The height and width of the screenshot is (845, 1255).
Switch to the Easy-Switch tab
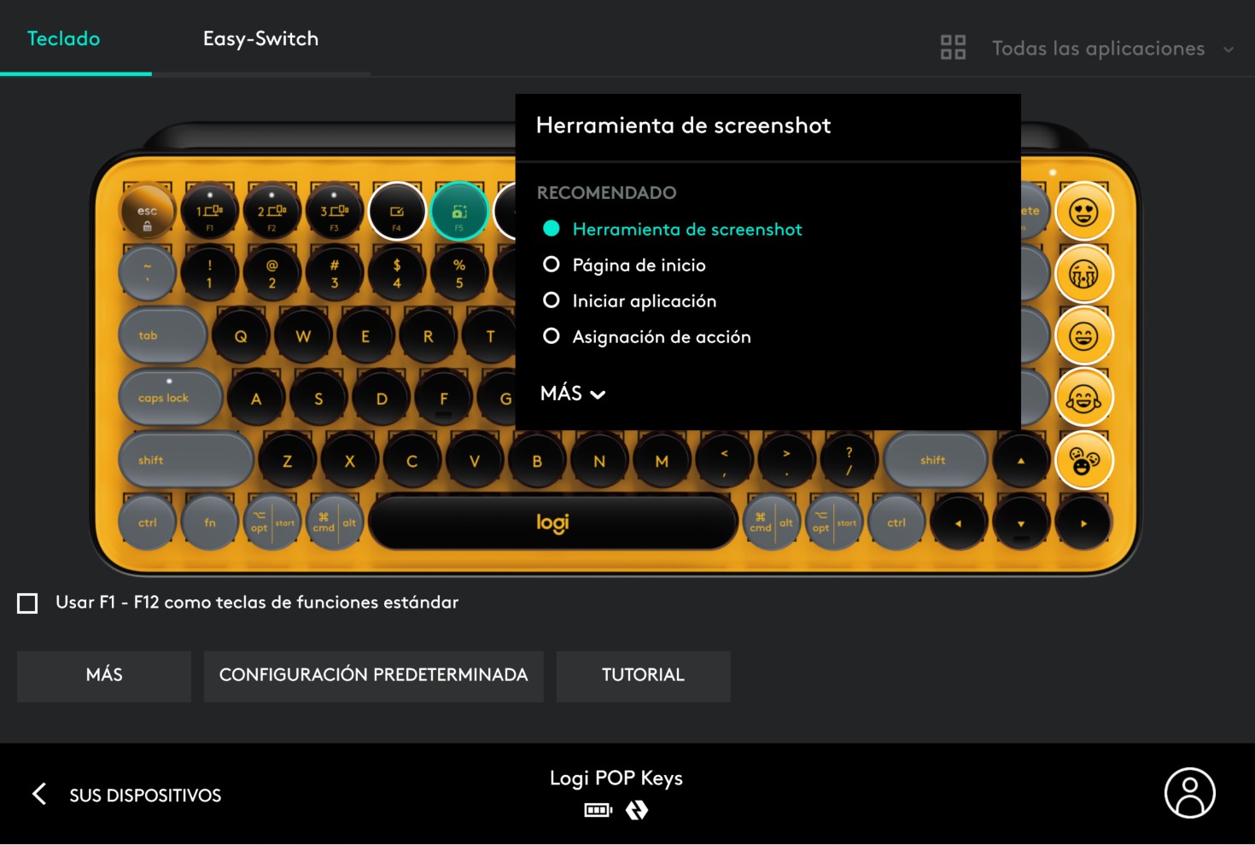click(260, 39)
